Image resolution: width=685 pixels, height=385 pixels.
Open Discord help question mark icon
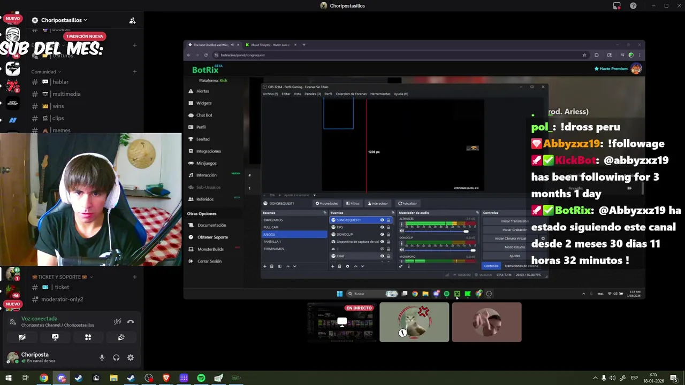click(x=633, y=6)
